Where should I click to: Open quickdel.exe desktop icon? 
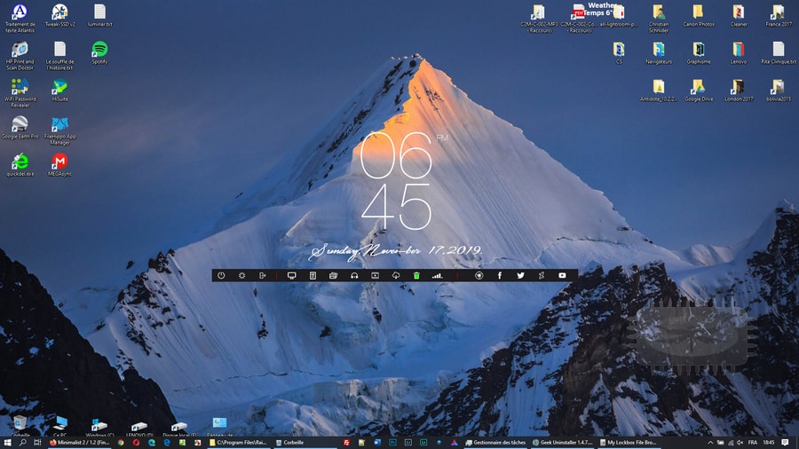tap(20, 165)
